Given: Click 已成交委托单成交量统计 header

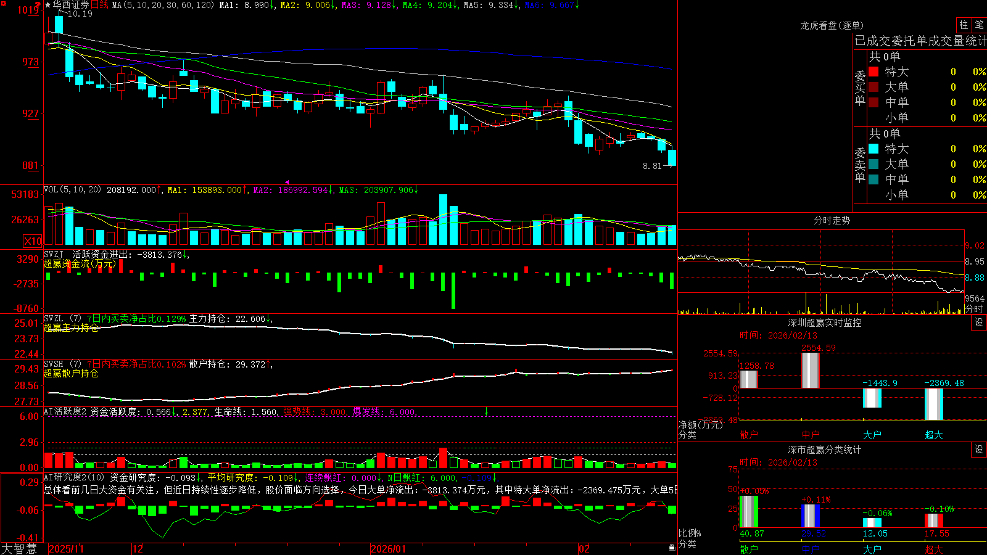Looking at the screenshot, I should [920, 41].
